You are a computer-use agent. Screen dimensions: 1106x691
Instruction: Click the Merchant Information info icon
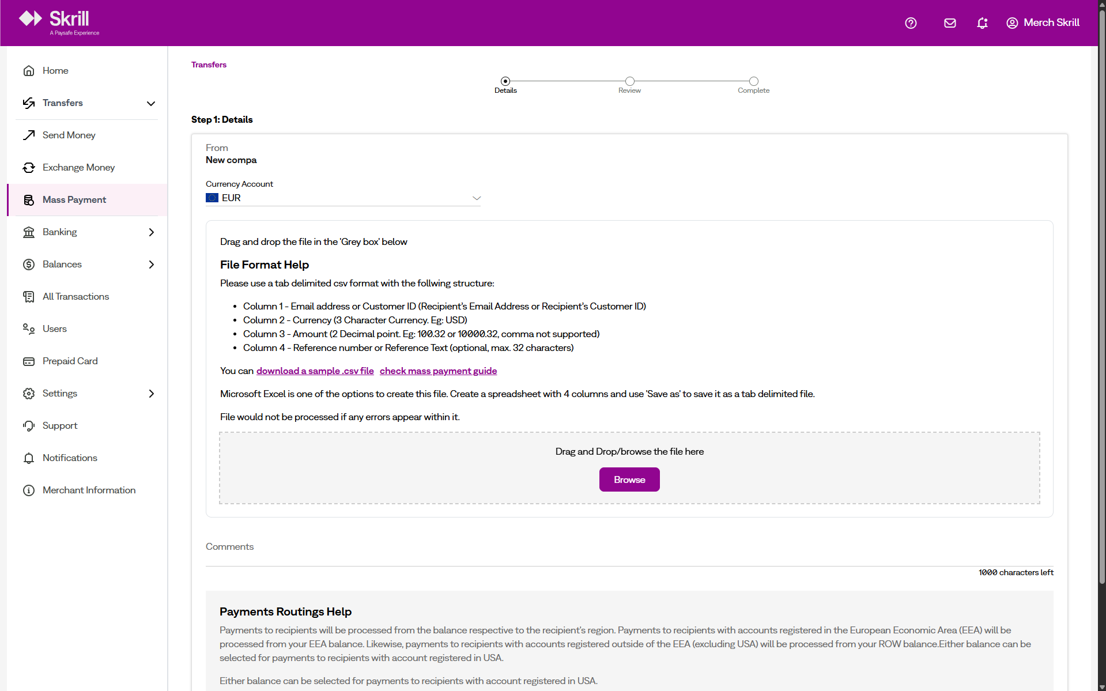29,490
